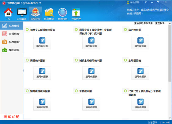This screenshot has width=172, height=124.
Task: Maximize the tax platform window
Action: pos(158,2)
